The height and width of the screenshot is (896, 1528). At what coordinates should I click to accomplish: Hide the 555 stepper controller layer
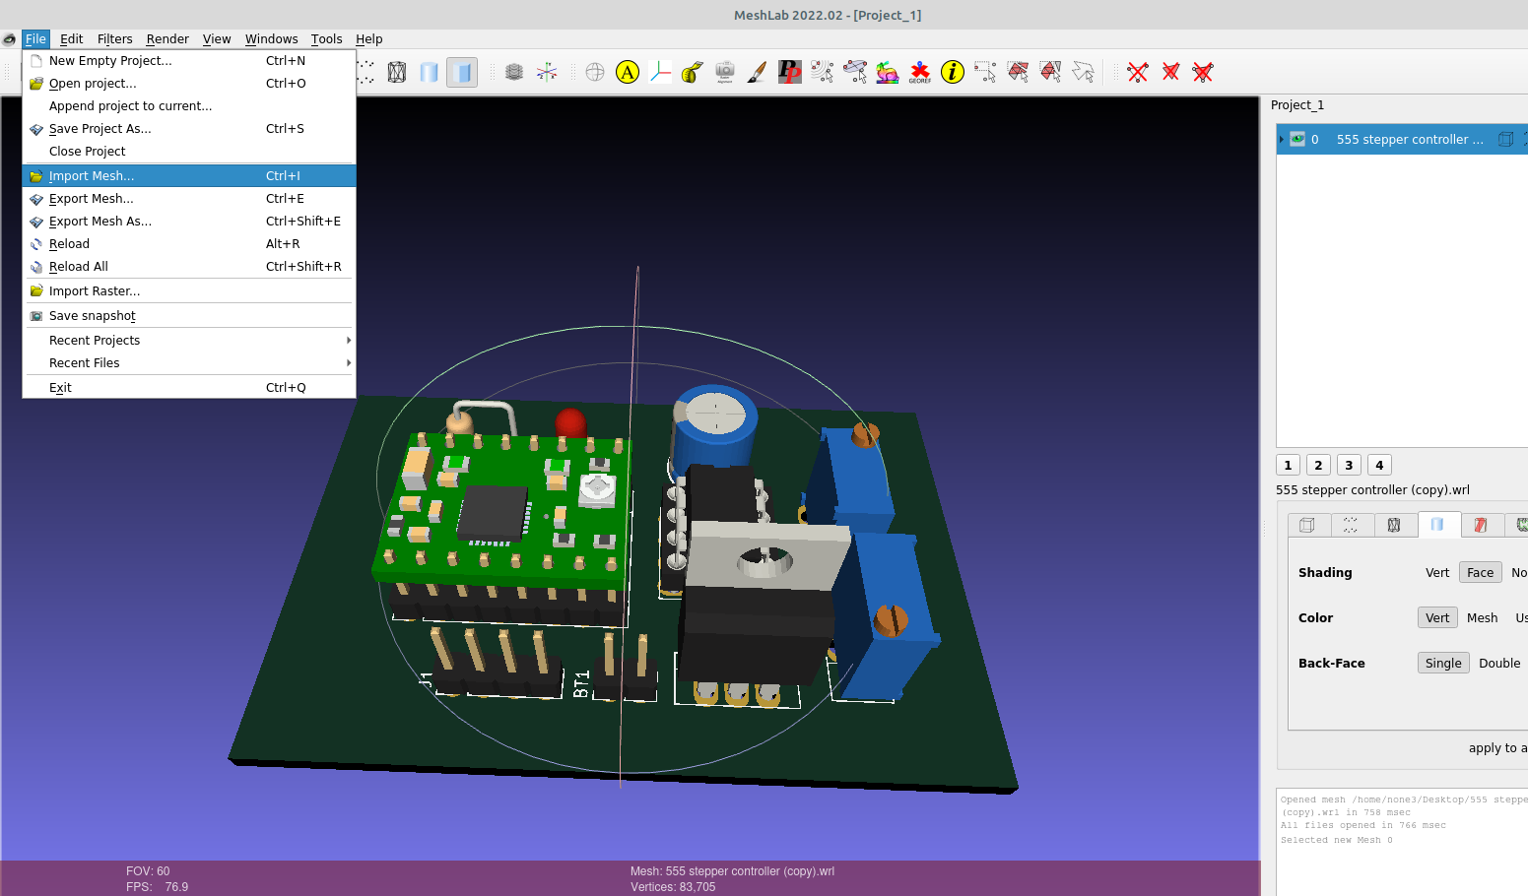pos(1297,139)
